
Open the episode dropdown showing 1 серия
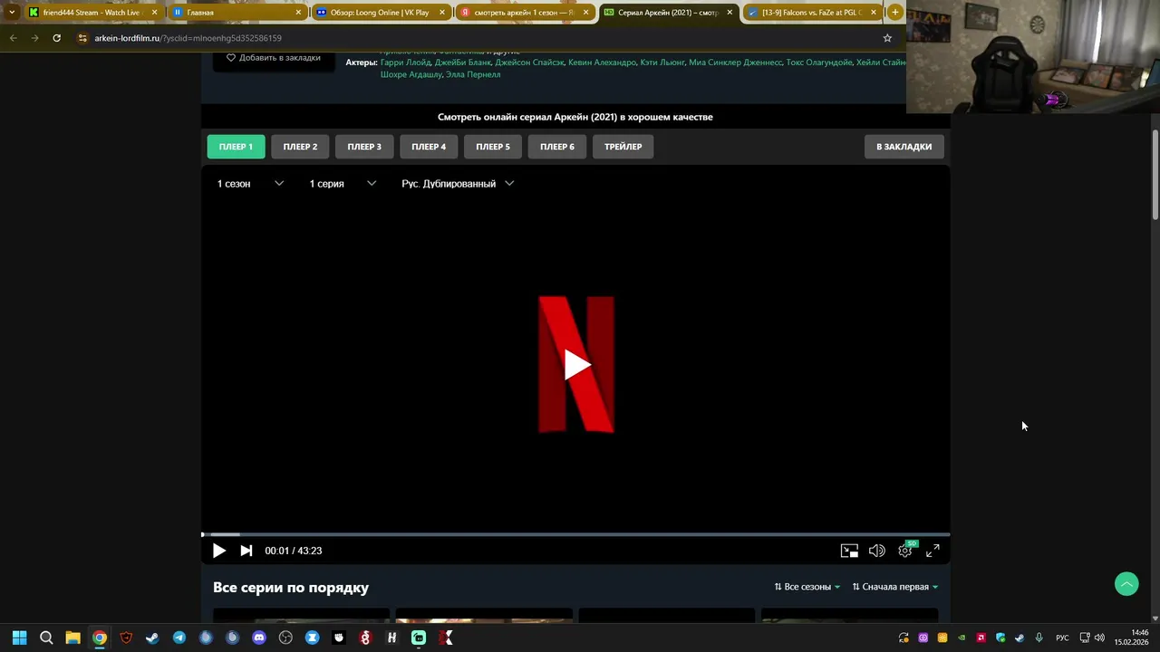click(343, 184)
